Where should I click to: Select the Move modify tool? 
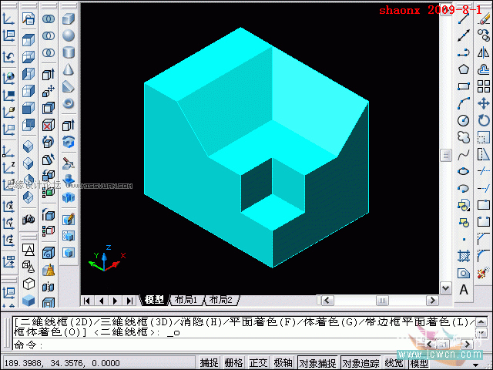pyautogui.click(x=484, y=103)
